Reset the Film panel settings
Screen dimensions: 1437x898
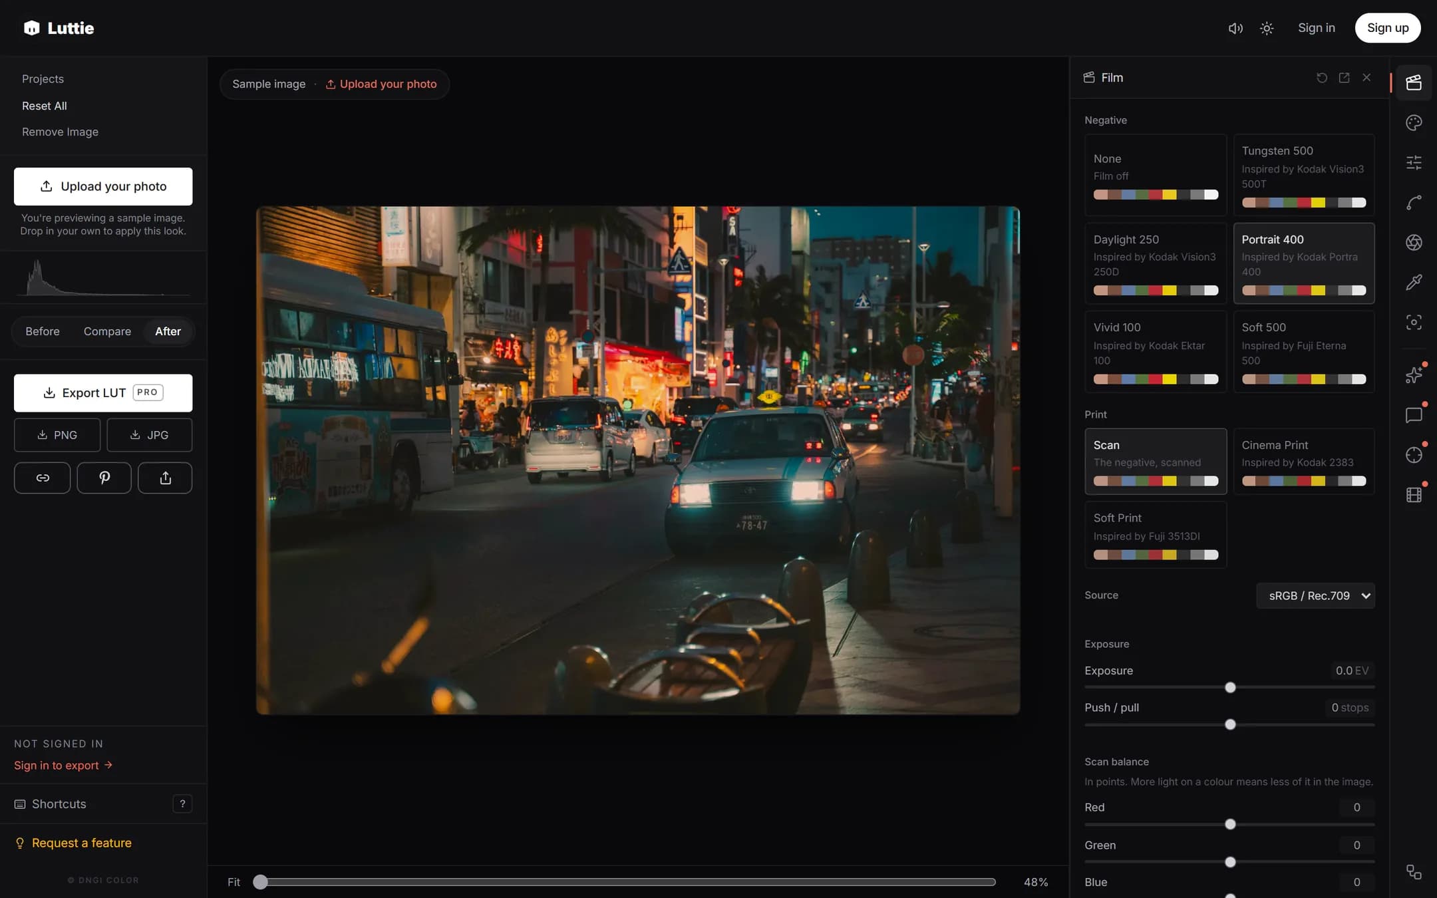(1322, 78)
